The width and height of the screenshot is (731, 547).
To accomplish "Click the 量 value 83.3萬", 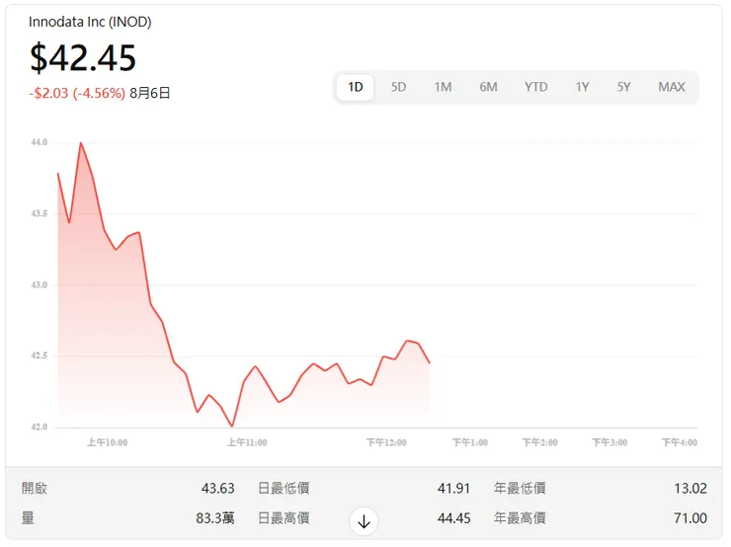I will pyautogui.click(x=215, y=518).
